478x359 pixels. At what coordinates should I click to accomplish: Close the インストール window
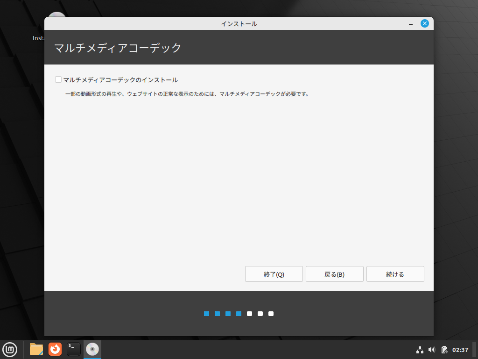[425, 23]
